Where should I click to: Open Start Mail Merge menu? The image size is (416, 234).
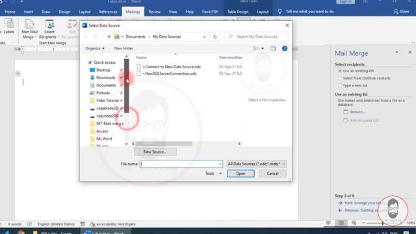[x=29, y=29]
